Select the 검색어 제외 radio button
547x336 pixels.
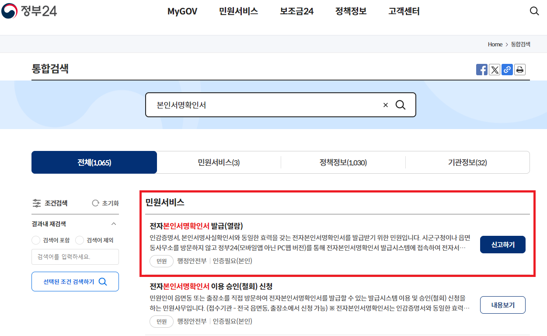click(x=79, y=240)
